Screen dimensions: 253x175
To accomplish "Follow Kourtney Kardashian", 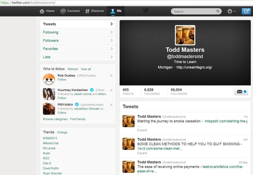I will pyautogui.click(x=62, y=98).
